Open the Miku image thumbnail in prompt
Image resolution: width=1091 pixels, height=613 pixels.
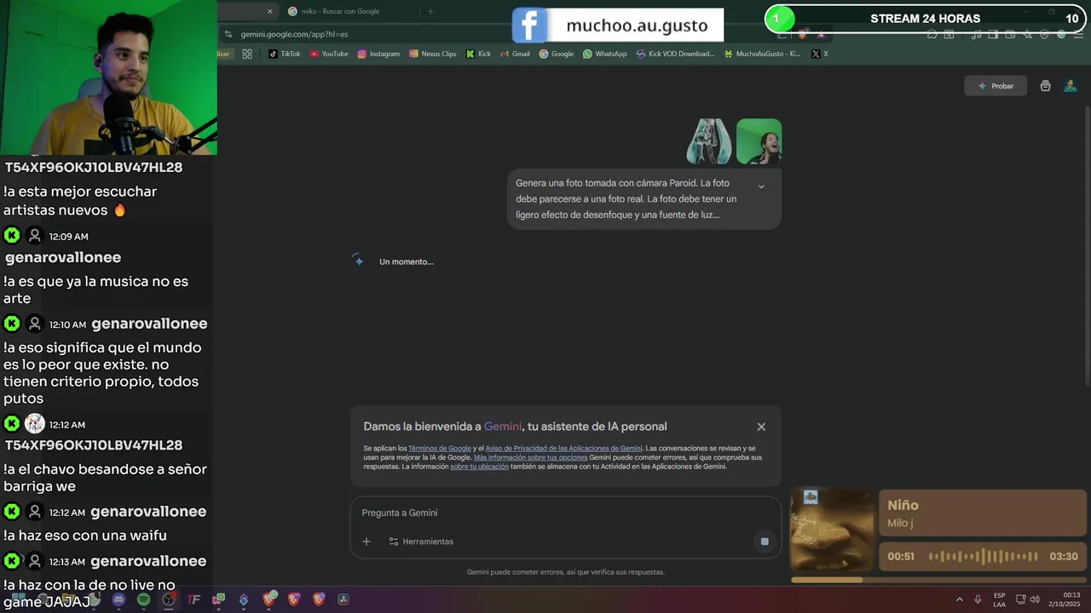709,141
